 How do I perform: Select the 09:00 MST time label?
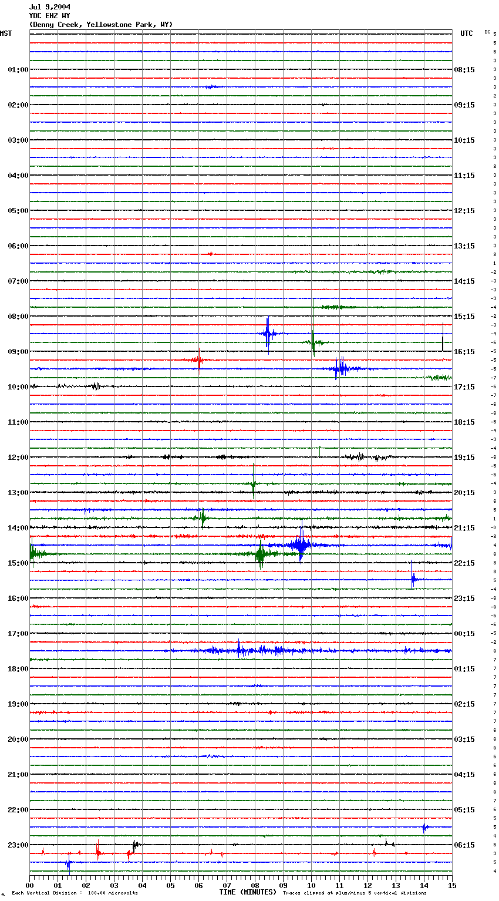click(x=18, y=352)
